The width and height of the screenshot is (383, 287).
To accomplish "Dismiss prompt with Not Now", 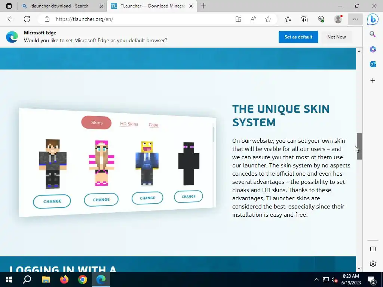I will (336, 37).
